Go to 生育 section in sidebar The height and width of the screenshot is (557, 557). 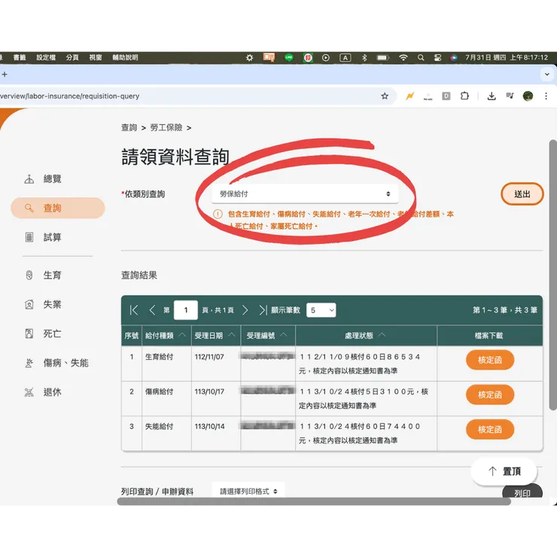click(x=43, y=275)
